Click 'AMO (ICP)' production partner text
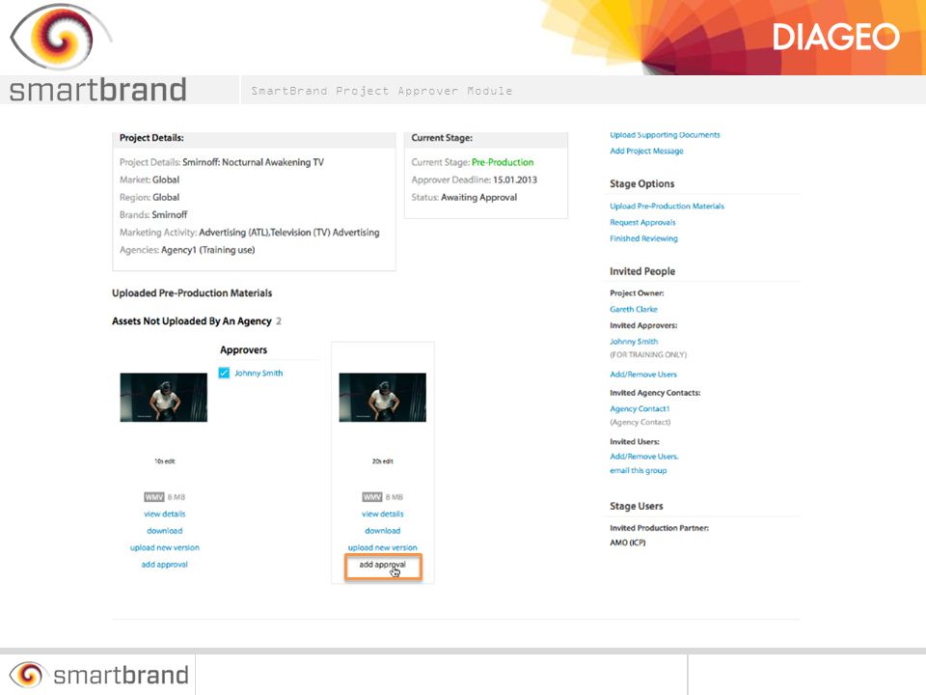Viewport: 926px width, 695px height. 628,542
